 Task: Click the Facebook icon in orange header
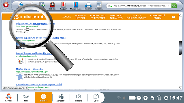(x=174, y=17)
